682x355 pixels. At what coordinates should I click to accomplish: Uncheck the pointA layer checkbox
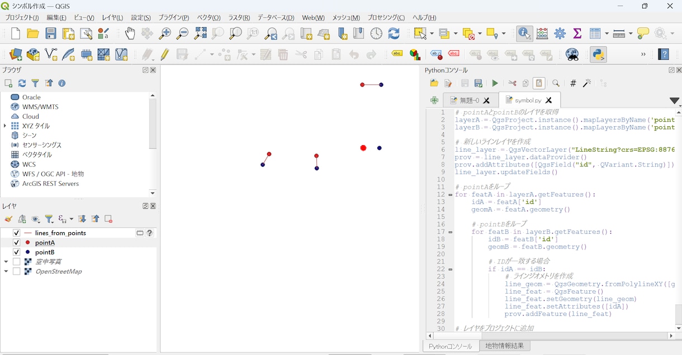pos(16,243)
